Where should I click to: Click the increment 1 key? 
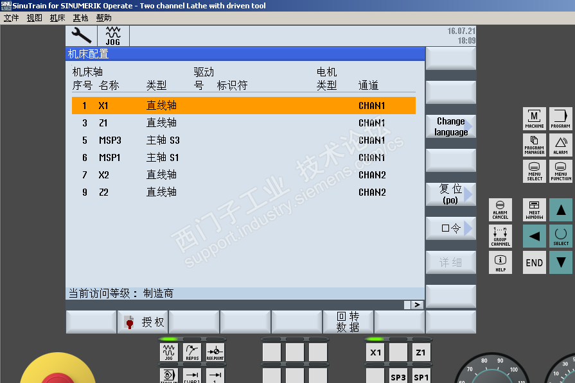coord(215,376)
